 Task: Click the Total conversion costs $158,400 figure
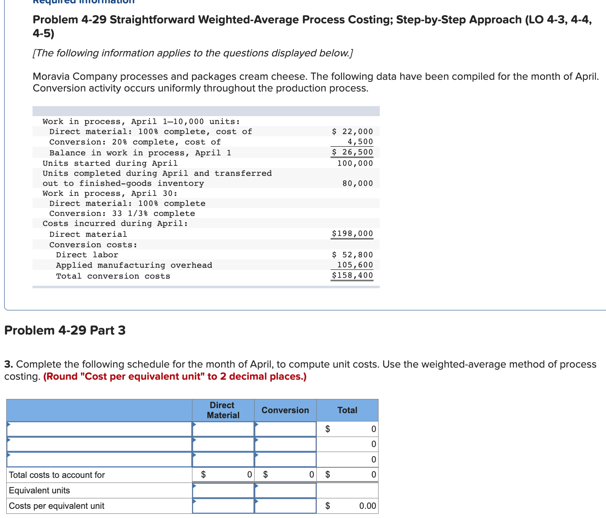[x=352, y=275]
